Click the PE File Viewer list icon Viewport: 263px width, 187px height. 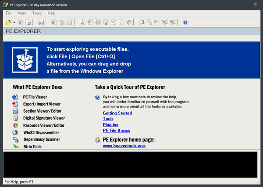pos(15,97)
